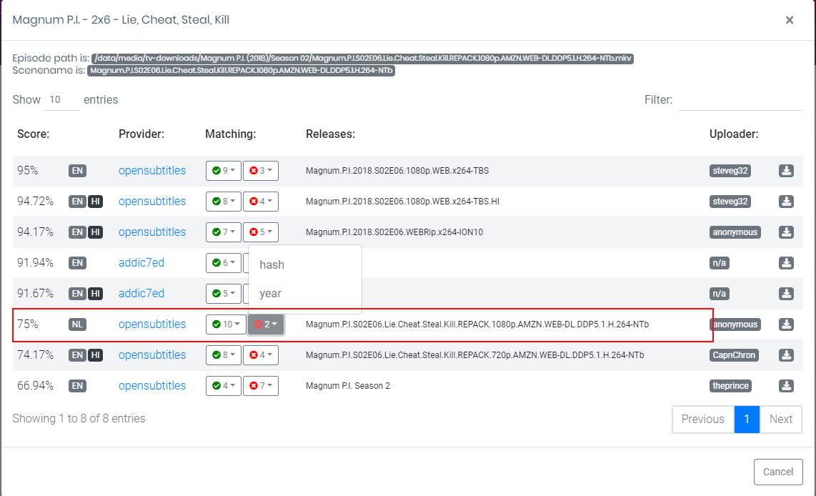Open the 3 mismatches dropdown on top row

tap(261, 171)
